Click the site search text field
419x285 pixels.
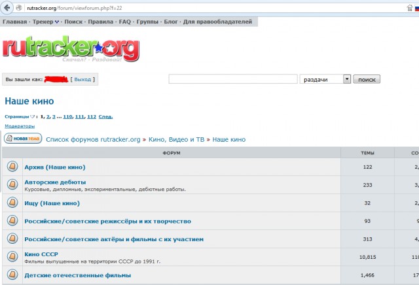click(233, 79)
